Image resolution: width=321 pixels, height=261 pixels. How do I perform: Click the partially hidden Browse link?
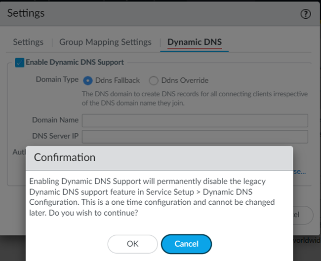pyautogui.click(x=299, y=172)
